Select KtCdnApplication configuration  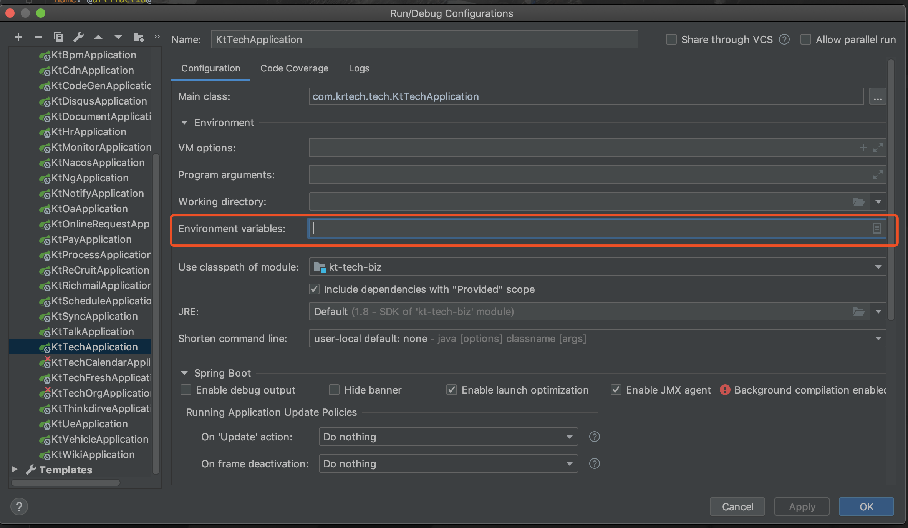point(80,70)
